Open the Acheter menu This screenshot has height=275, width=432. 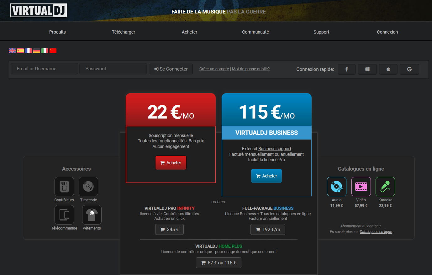click(190, 32)
